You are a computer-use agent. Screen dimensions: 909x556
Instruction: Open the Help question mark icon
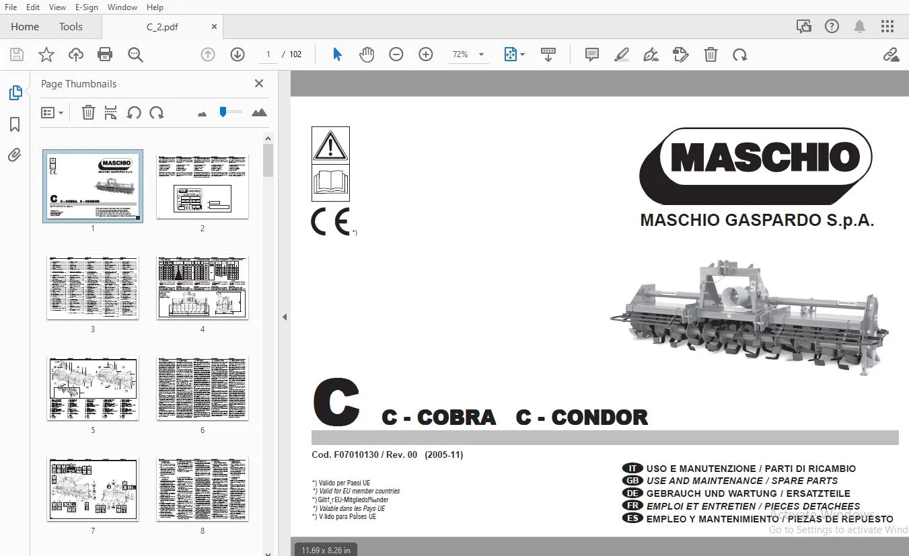click(832, 27)
